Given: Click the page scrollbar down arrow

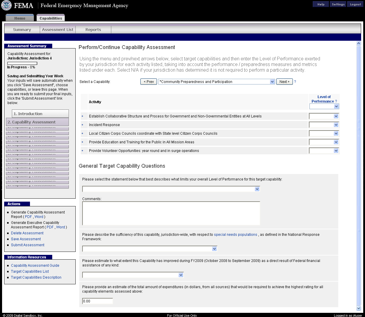Looking at the screenshot, I should click(x=358, y=308).
